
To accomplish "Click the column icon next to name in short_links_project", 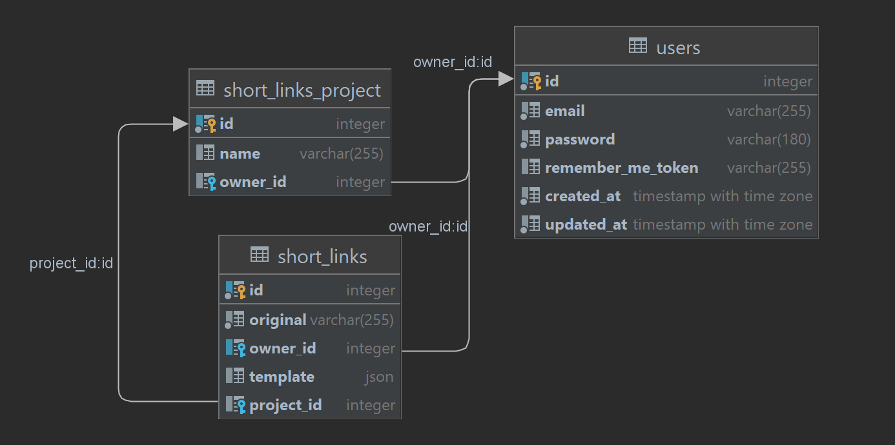I will tap(207, 153).
